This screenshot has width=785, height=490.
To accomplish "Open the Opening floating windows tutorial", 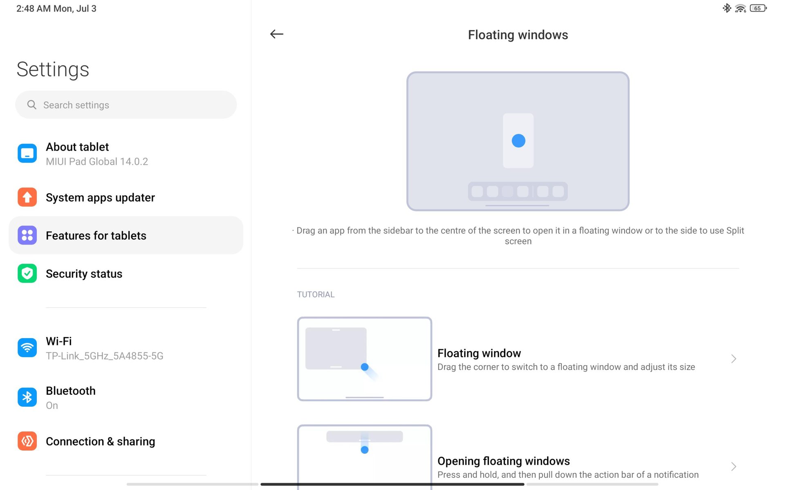I will click(567, 467).
